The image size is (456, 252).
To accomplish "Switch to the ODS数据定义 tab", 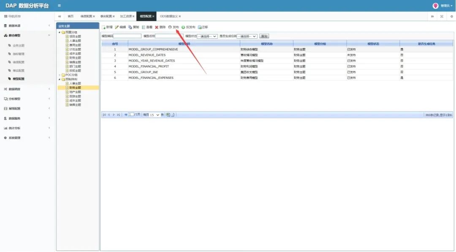I will point(168,16).
